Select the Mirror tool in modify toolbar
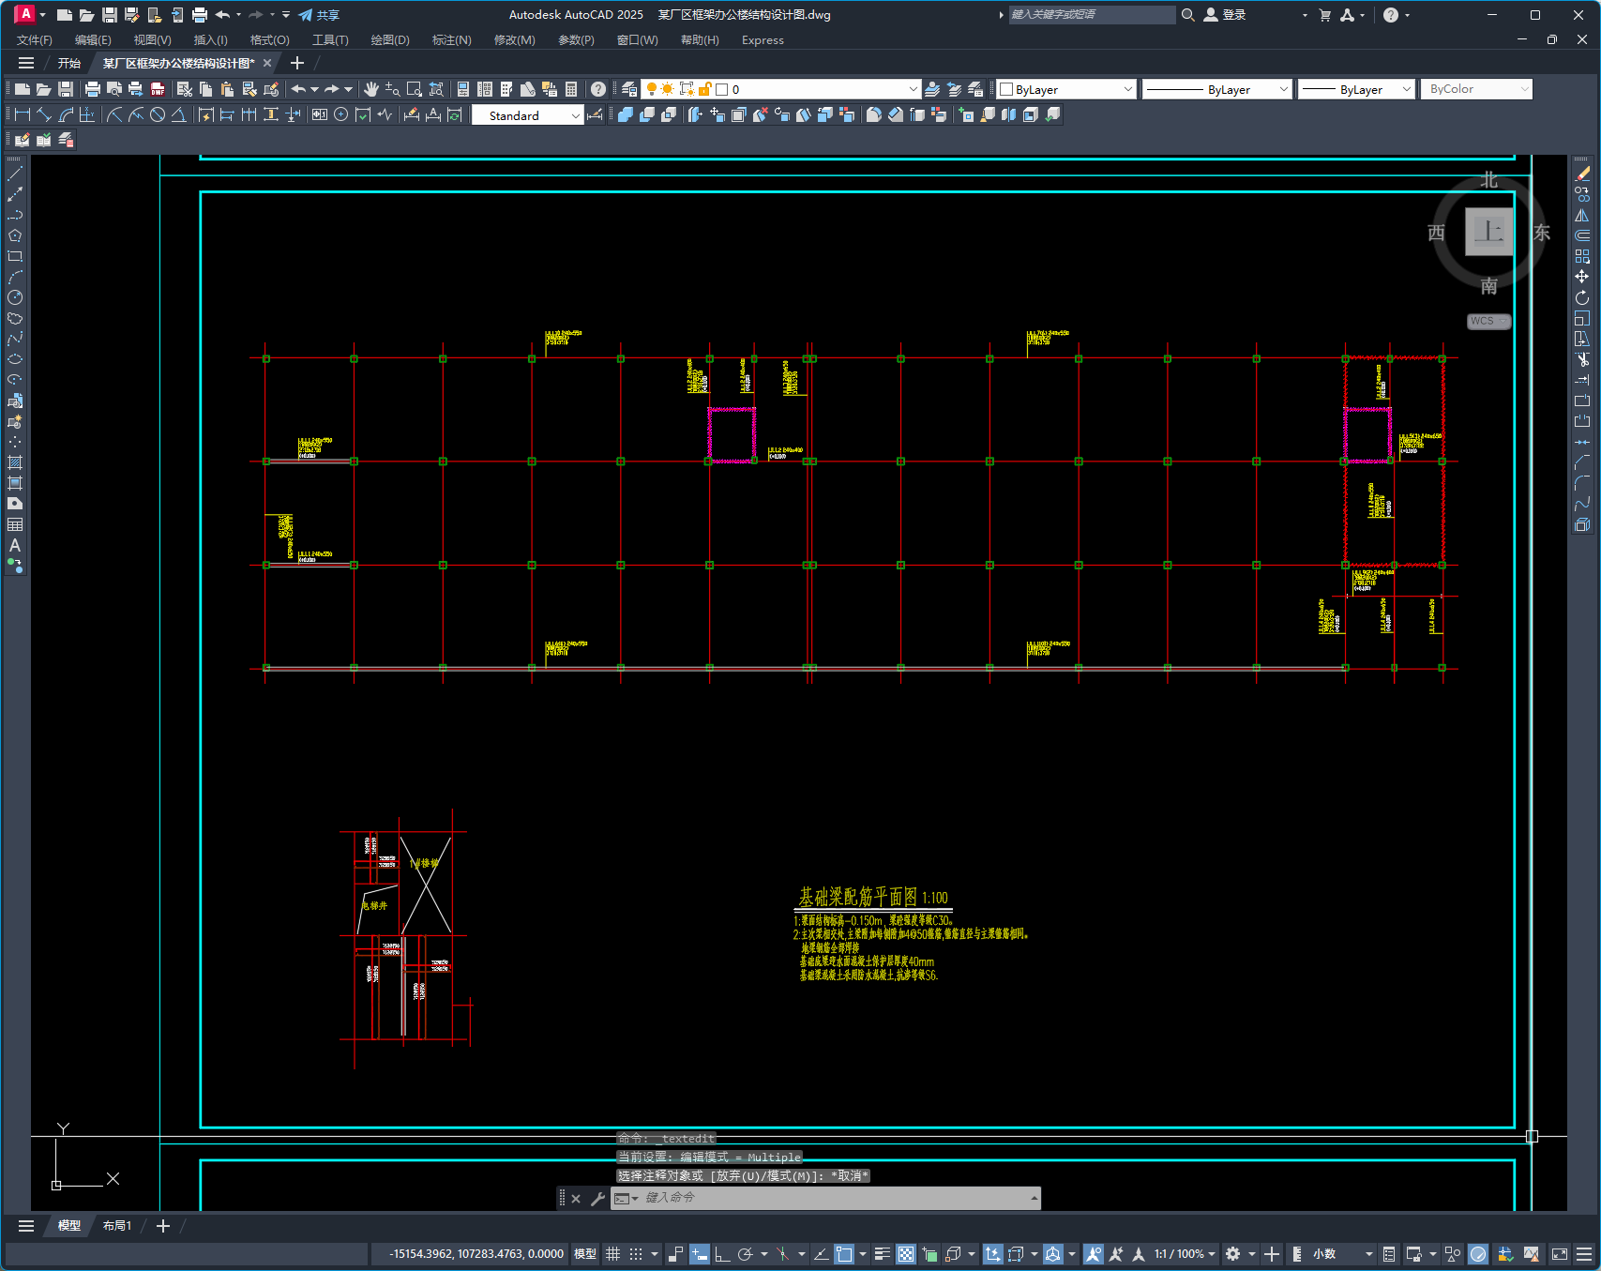This screenshot has height=1271, width=1601. click(1582, 215)
